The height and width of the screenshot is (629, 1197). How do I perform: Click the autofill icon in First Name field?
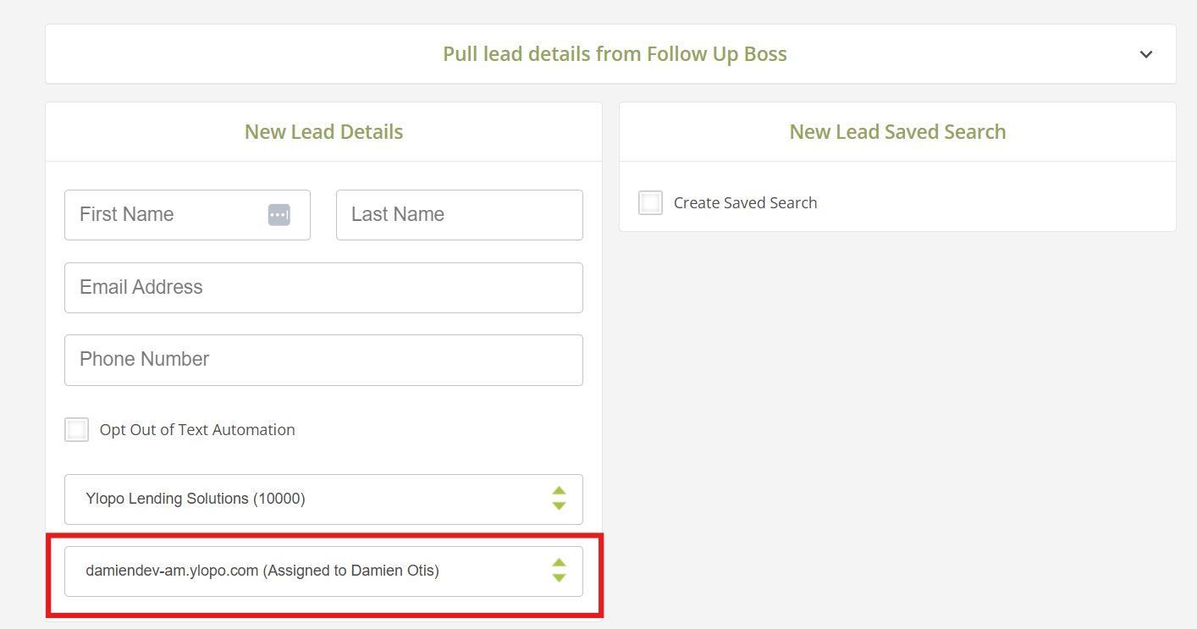pyautogui.click(x=279, y=215)
